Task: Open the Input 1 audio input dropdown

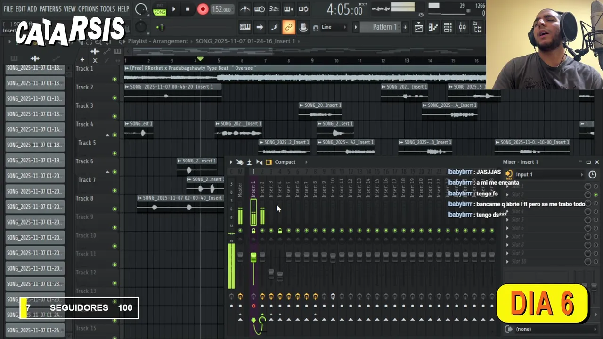Action: coord(548,175)
